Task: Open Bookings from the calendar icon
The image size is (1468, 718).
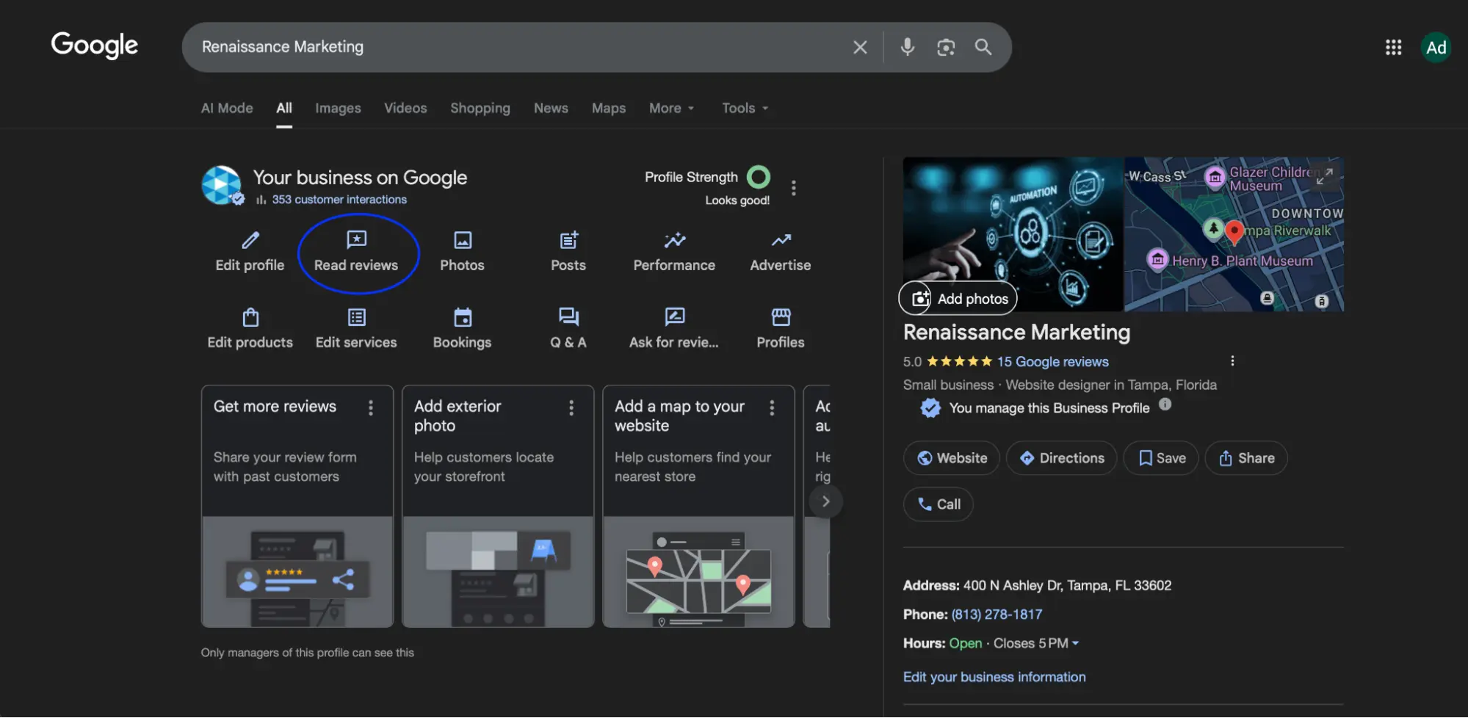Action: point(461,318)
